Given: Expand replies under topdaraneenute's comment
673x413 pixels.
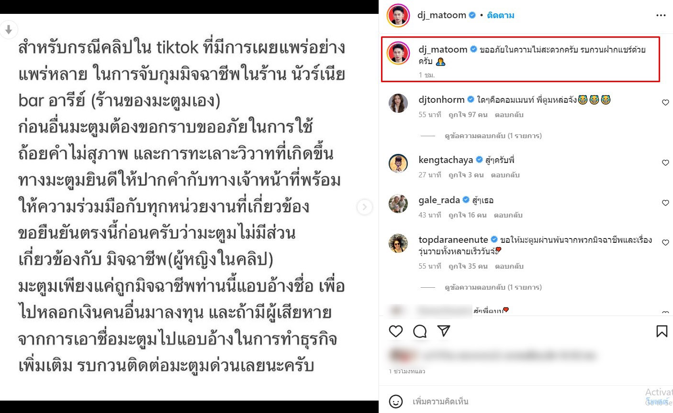Looking at the screenshot, I should coord(493,287).
